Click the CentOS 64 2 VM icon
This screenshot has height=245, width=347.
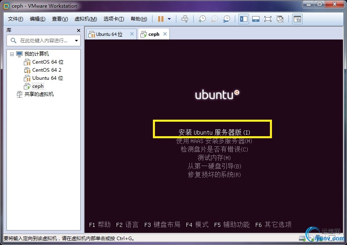pos(27,70)
